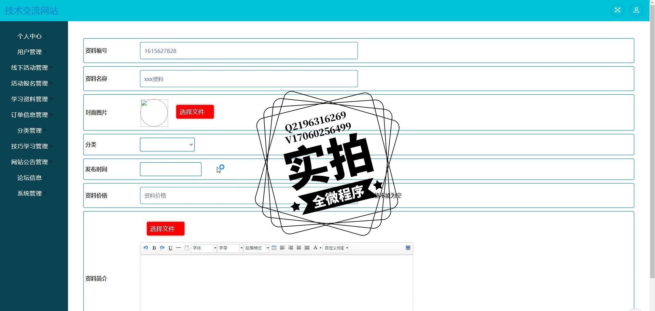
Task: Open the 字号 font size dropdown
Action: [230, 248]
